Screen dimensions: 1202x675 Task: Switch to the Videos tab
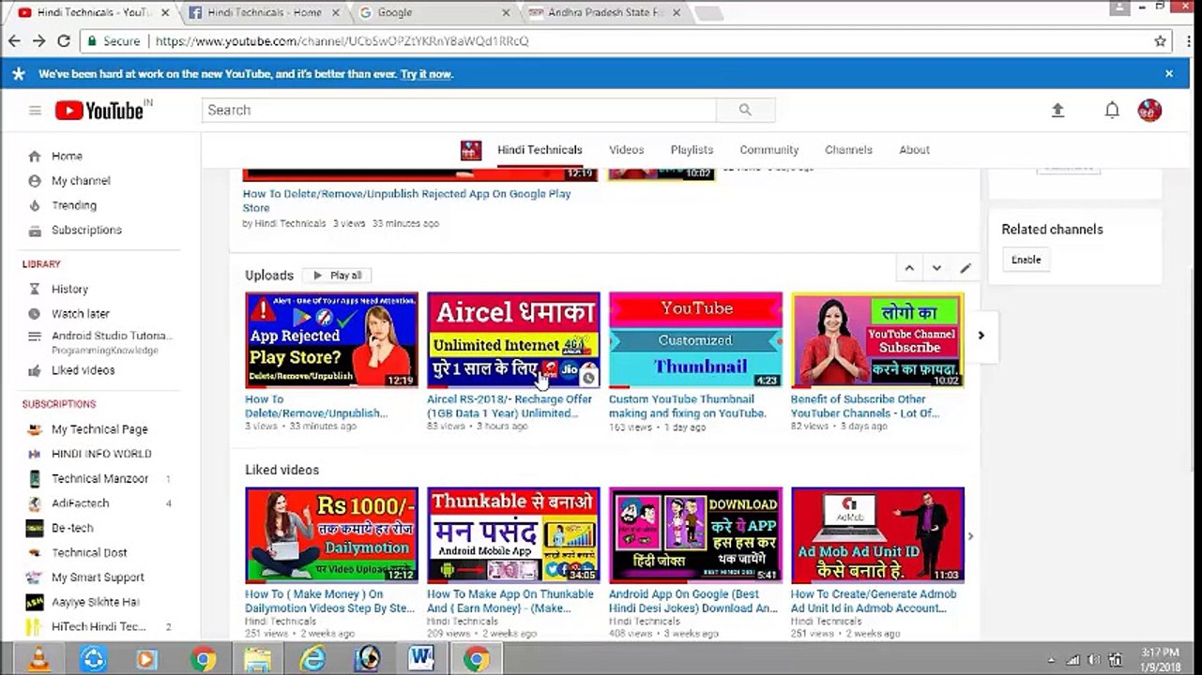tap(626, 150)
